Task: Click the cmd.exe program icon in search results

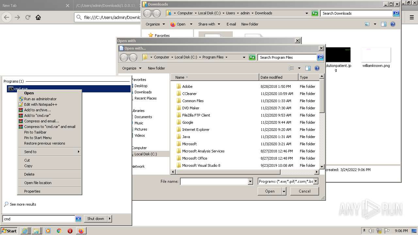Action: click(x=11, y=89)
